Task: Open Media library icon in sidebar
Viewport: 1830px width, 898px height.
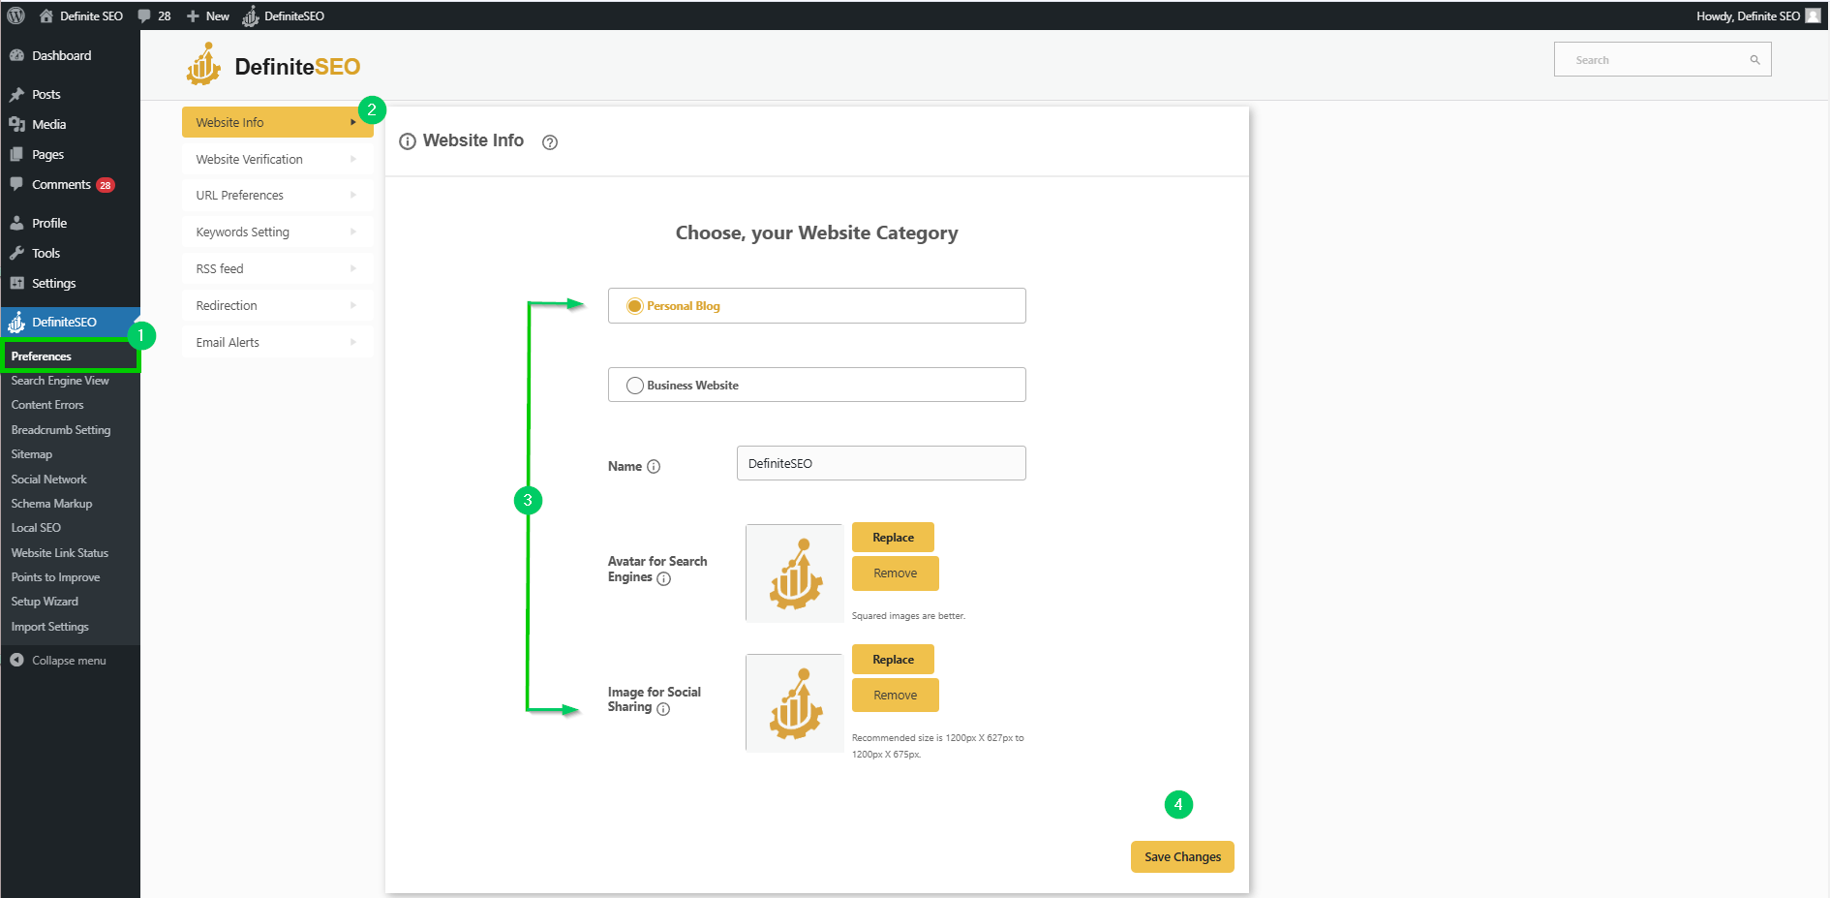Action: (16, 124)
